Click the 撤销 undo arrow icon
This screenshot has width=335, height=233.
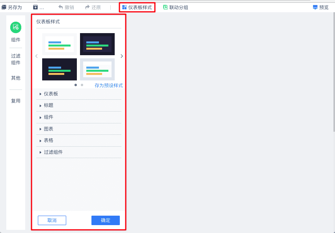61,7
